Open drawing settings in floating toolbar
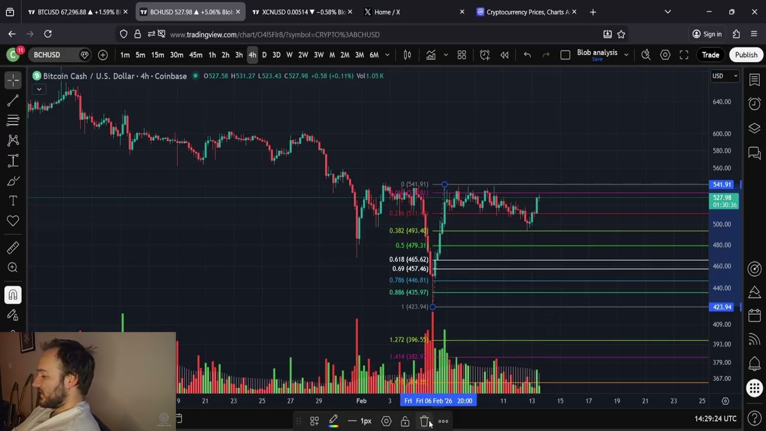 (x=386, y=421)
